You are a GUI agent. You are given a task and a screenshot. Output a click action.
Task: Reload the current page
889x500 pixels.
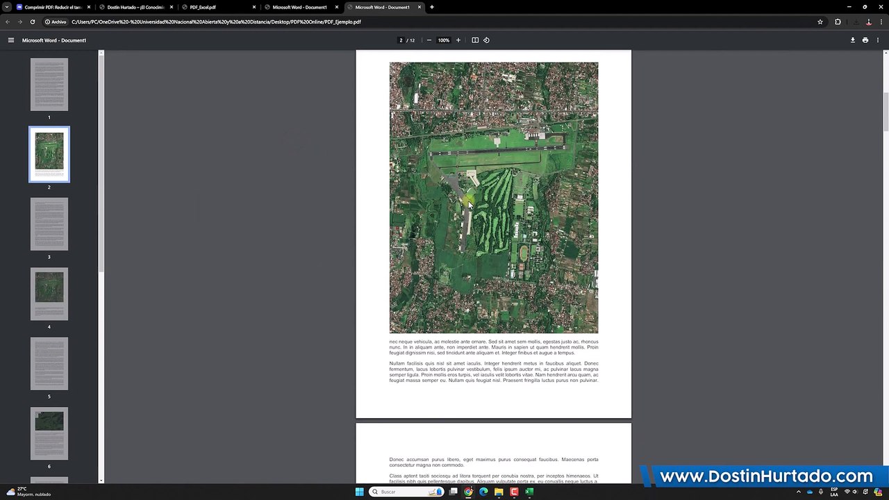(32, 22)
